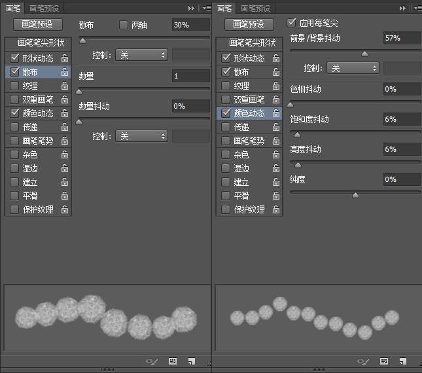The height and width of the screenshot is (373, 422).
Task: Enable the 两轴 checkbox
Action: coord(124,25)
